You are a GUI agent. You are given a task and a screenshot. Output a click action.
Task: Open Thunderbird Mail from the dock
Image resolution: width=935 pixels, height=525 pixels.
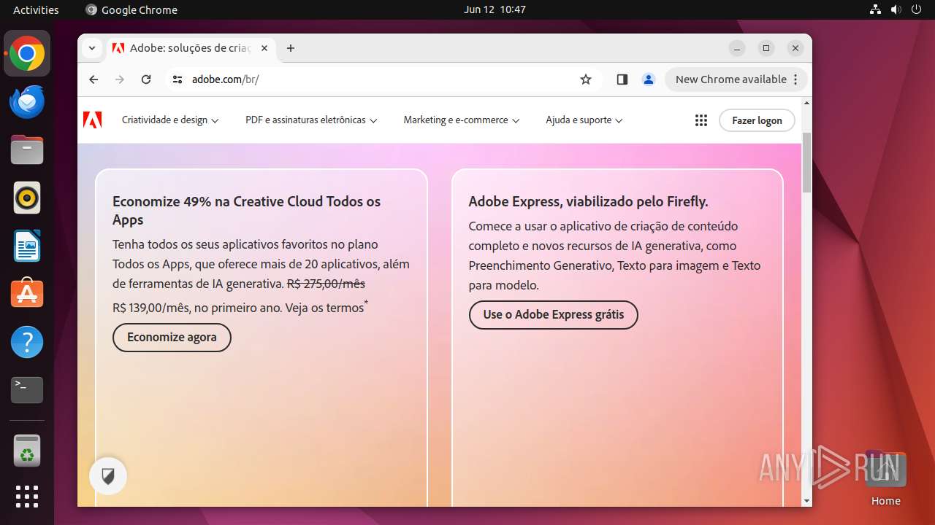27,101
